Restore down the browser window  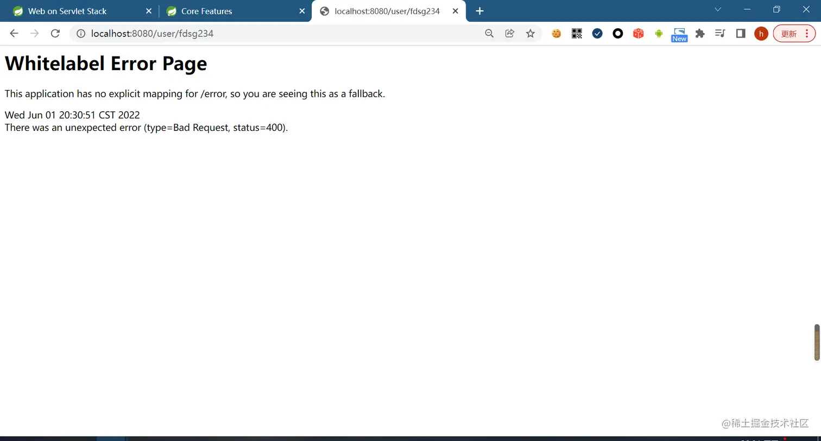[776, 9]
